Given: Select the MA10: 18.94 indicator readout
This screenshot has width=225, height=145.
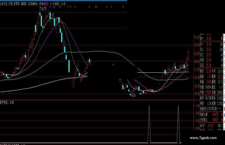Looking at the screenshot, I should point(38,4).
